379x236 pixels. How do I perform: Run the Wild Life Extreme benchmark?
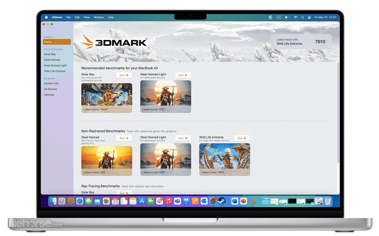[242, 138]
